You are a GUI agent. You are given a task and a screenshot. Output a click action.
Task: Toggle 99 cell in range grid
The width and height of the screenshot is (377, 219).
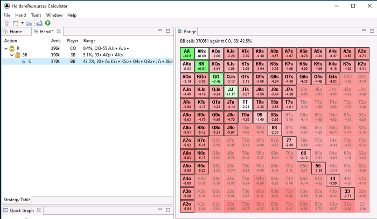pos(260,116)
